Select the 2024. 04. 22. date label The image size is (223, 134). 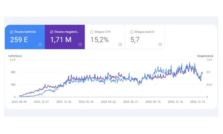[108, 102]
